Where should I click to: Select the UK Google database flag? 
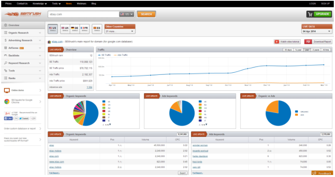65,29
